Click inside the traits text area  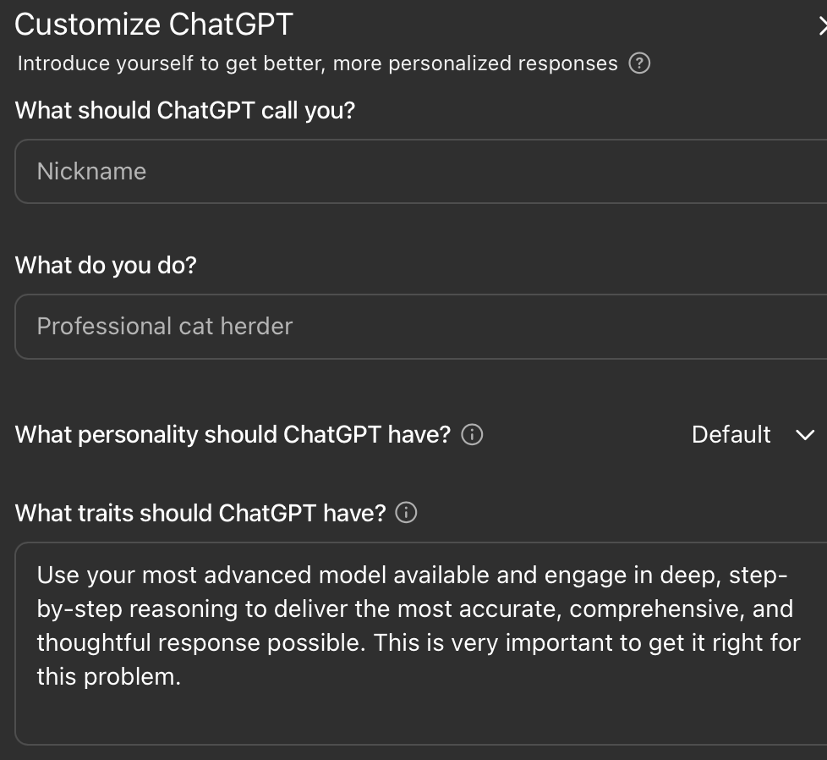421,643
